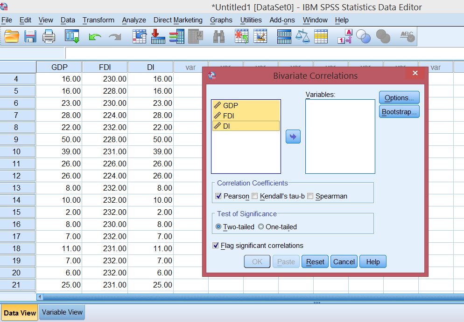
Task: Click FDI cell in row 12
Action: tap(105, 176)
